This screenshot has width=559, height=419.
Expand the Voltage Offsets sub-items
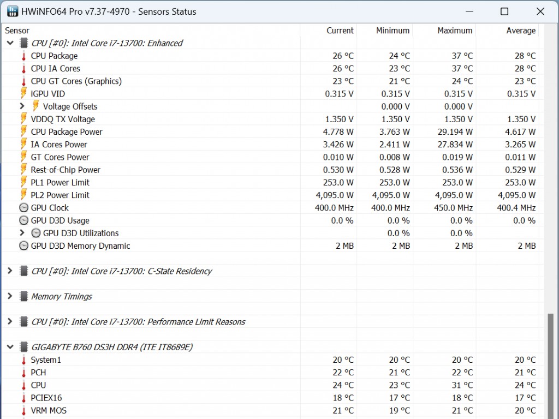(x=22, y=106)
